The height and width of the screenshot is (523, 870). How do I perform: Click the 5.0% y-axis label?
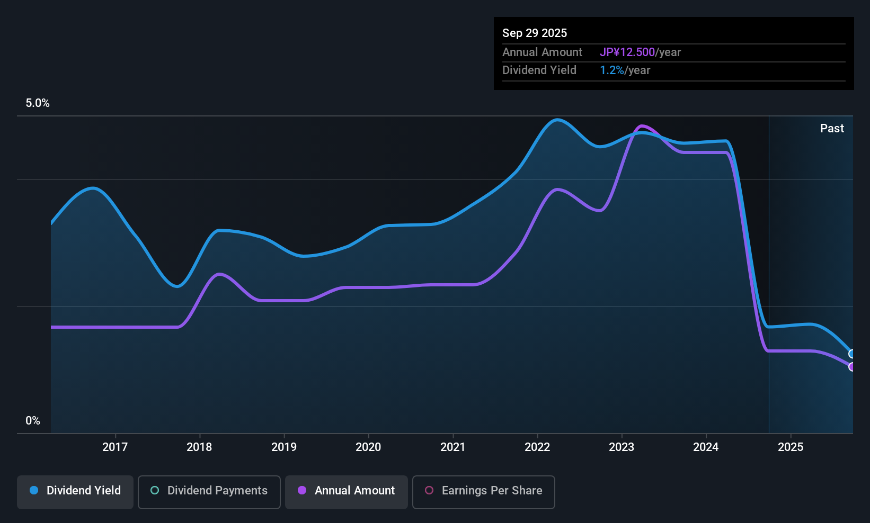[x=38, y=103]
